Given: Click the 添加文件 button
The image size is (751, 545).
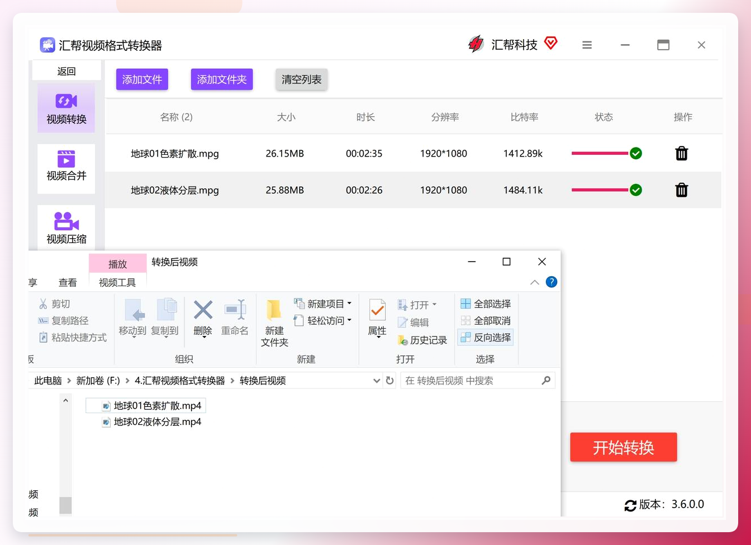Looking at the screenshot, I should [142, 79].
